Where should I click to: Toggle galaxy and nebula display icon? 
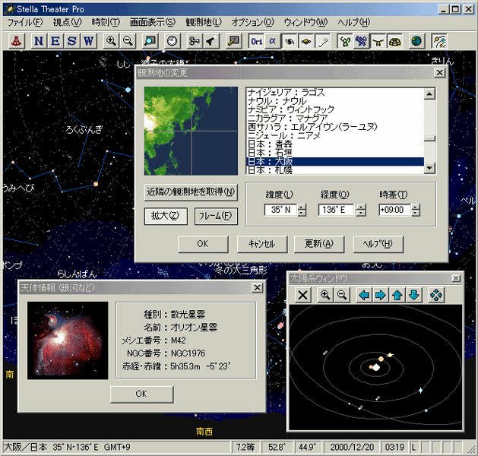[290, 41]
